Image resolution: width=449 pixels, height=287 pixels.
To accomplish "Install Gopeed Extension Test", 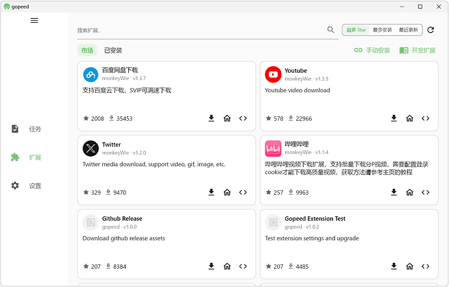I will coord(394,266).
